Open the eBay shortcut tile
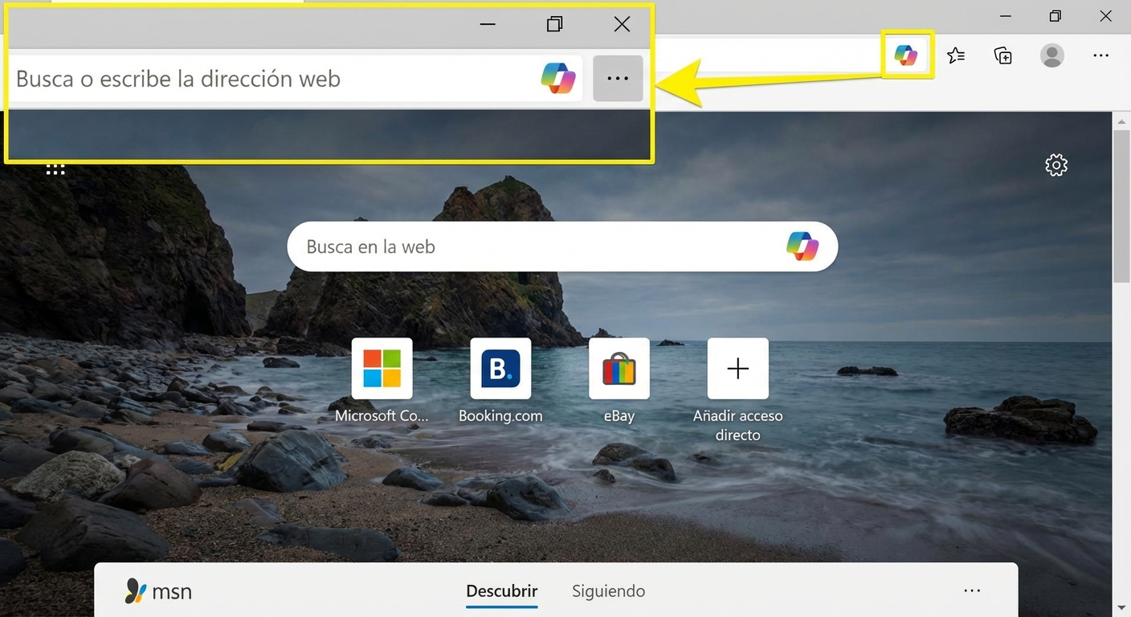The height and width of the screenshot is (617, 1131). tap(619, 368)
